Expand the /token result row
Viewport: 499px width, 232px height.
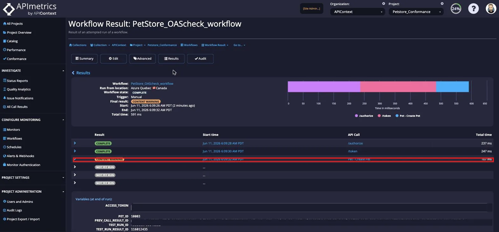point(75,151)
